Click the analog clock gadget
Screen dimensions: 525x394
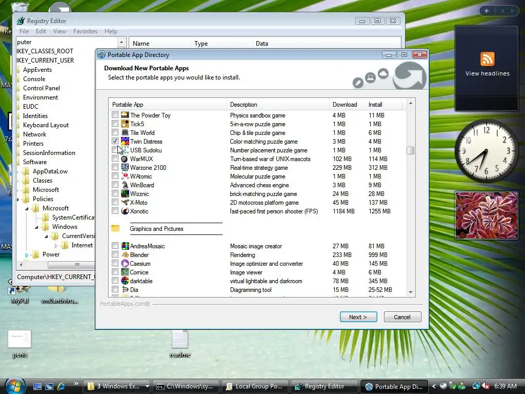(487, 151)
